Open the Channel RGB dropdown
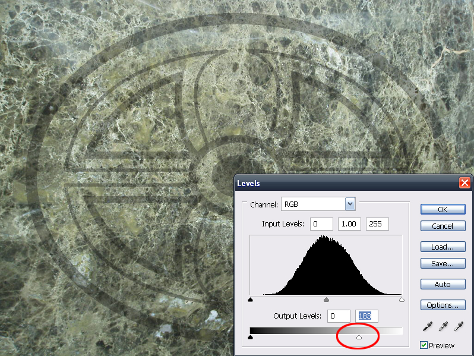The height and width of the screenshot is (356, 474). tap(318, 204)
